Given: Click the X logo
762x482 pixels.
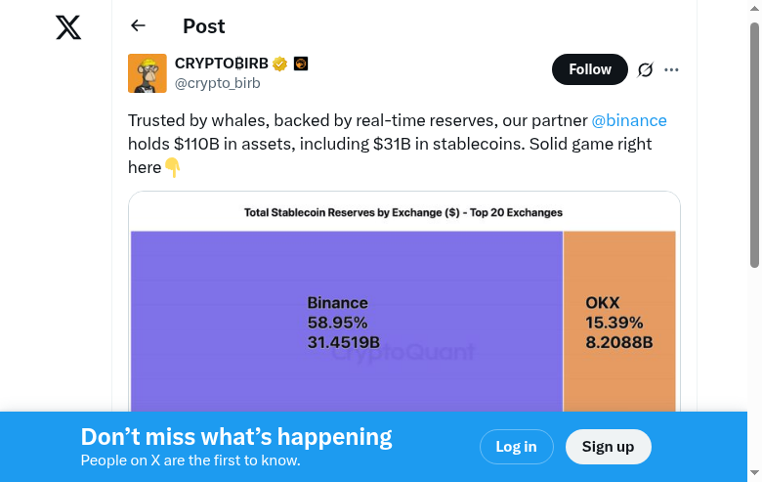Looking at the screenshot, I should [x=68, y=27].
